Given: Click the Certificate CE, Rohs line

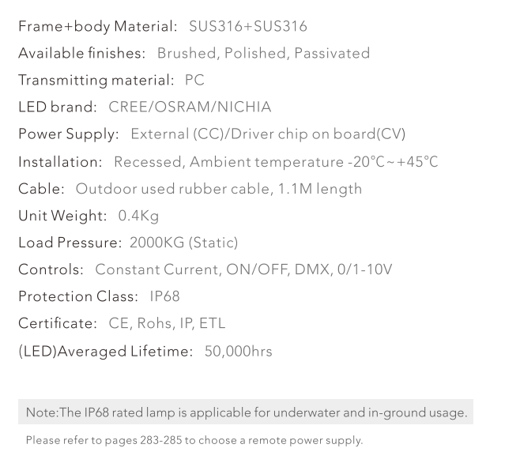Looking at the screenshot, I should [x=122, y=323].
